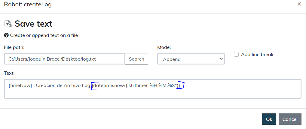The image size is (306, 129).
Task: Enable the Add line break checkbox
Action: (x=236, y=54)
